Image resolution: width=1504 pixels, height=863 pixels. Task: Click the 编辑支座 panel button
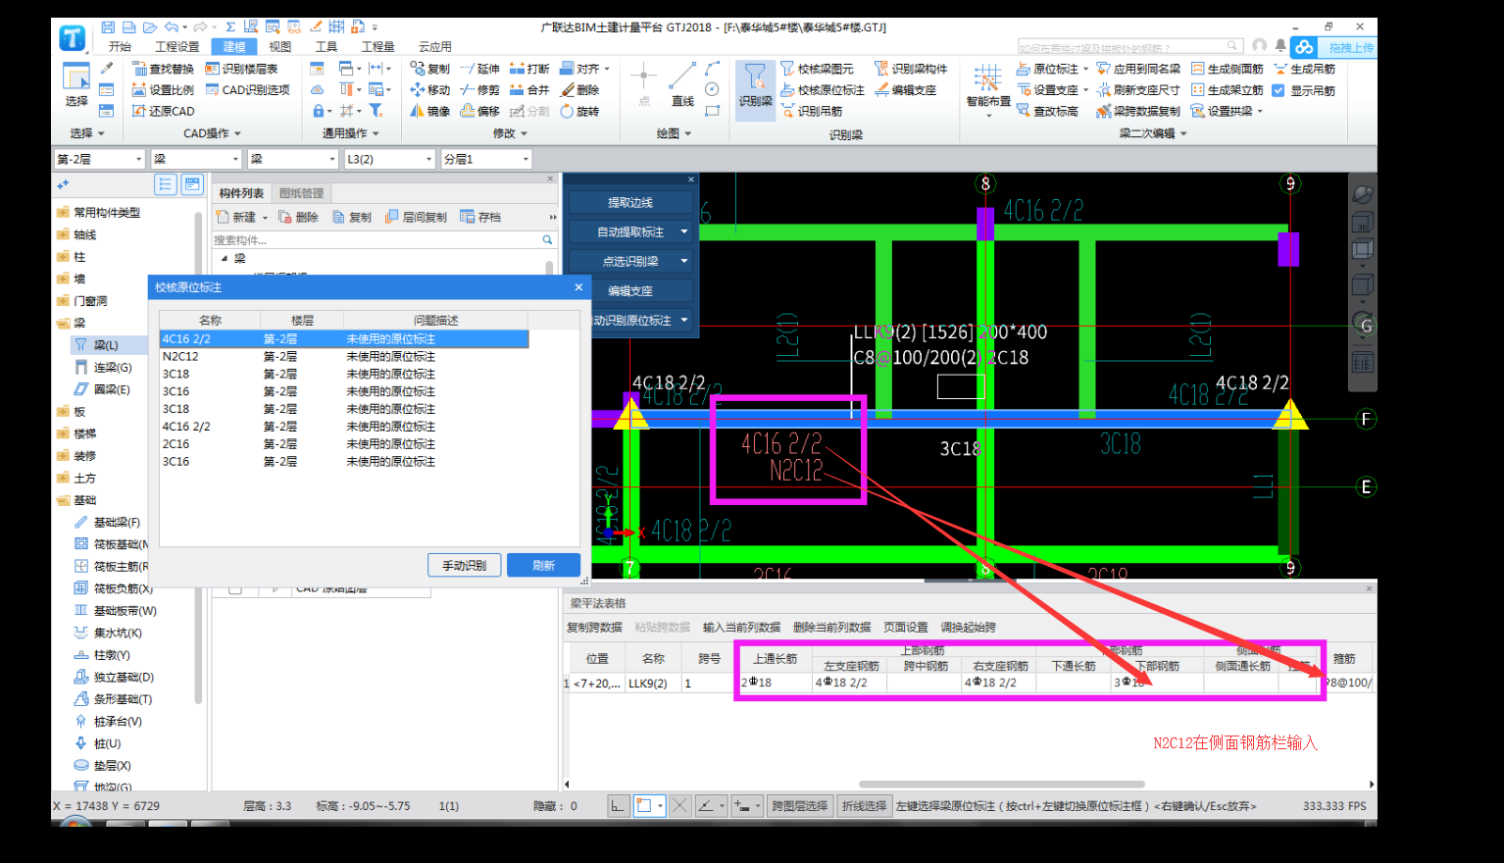click(x=630, y=291)
